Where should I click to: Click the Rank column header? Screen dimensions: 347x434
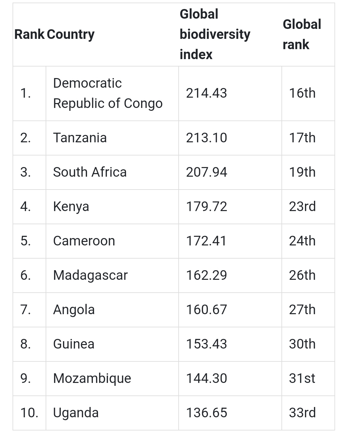pyautogui.click(x=29, y=34)
